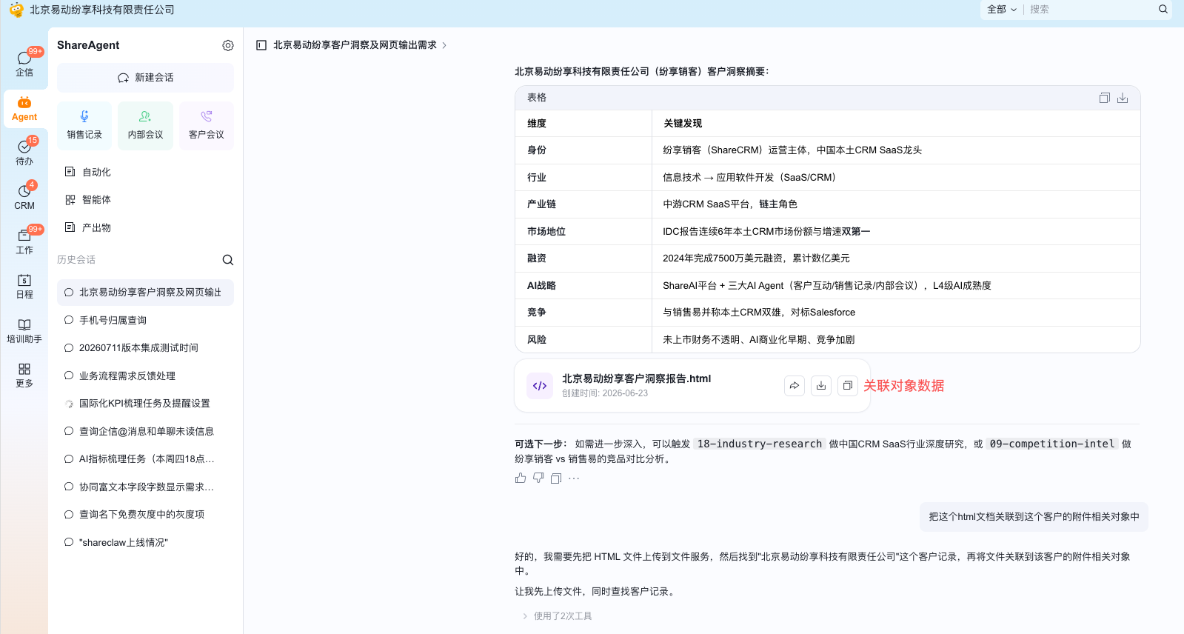Click the 09-competition-intel code tag

pyautogui.click(x=1052, y=444)
